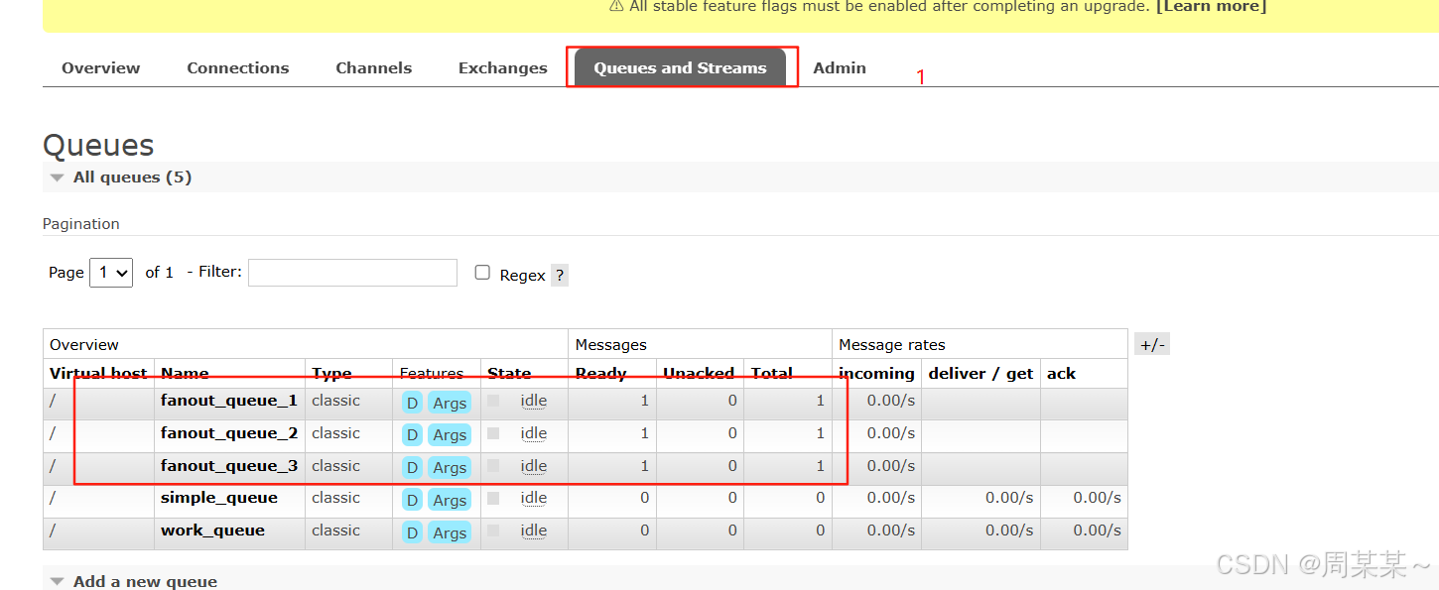This screenshot has width=1439, height=590.
Task: Click the idle state of fanout_queue_1
Action: pyautogui.click(x=534, y=401)
